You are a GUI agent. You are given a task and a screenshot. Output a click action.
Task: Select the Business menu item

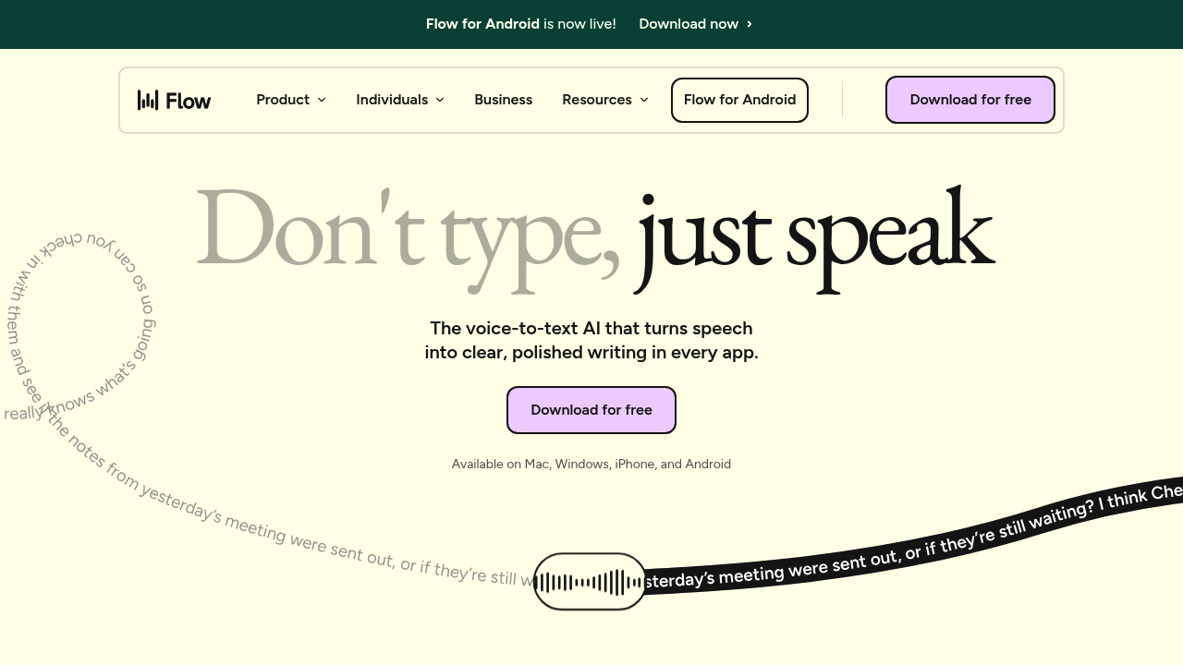(x=503, y=100)
